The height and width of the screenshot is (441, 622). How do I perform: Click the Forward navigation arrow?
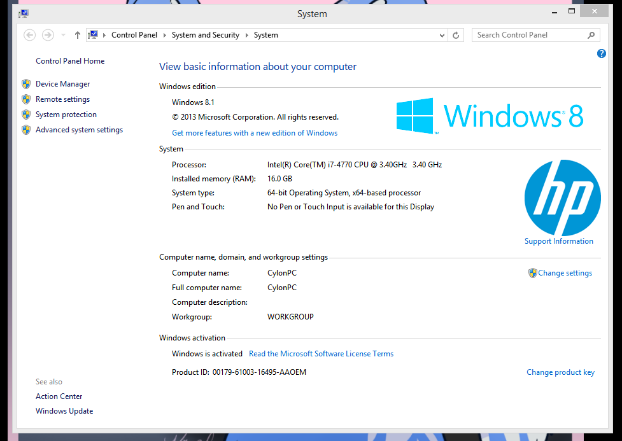click(x=48, y=35)
